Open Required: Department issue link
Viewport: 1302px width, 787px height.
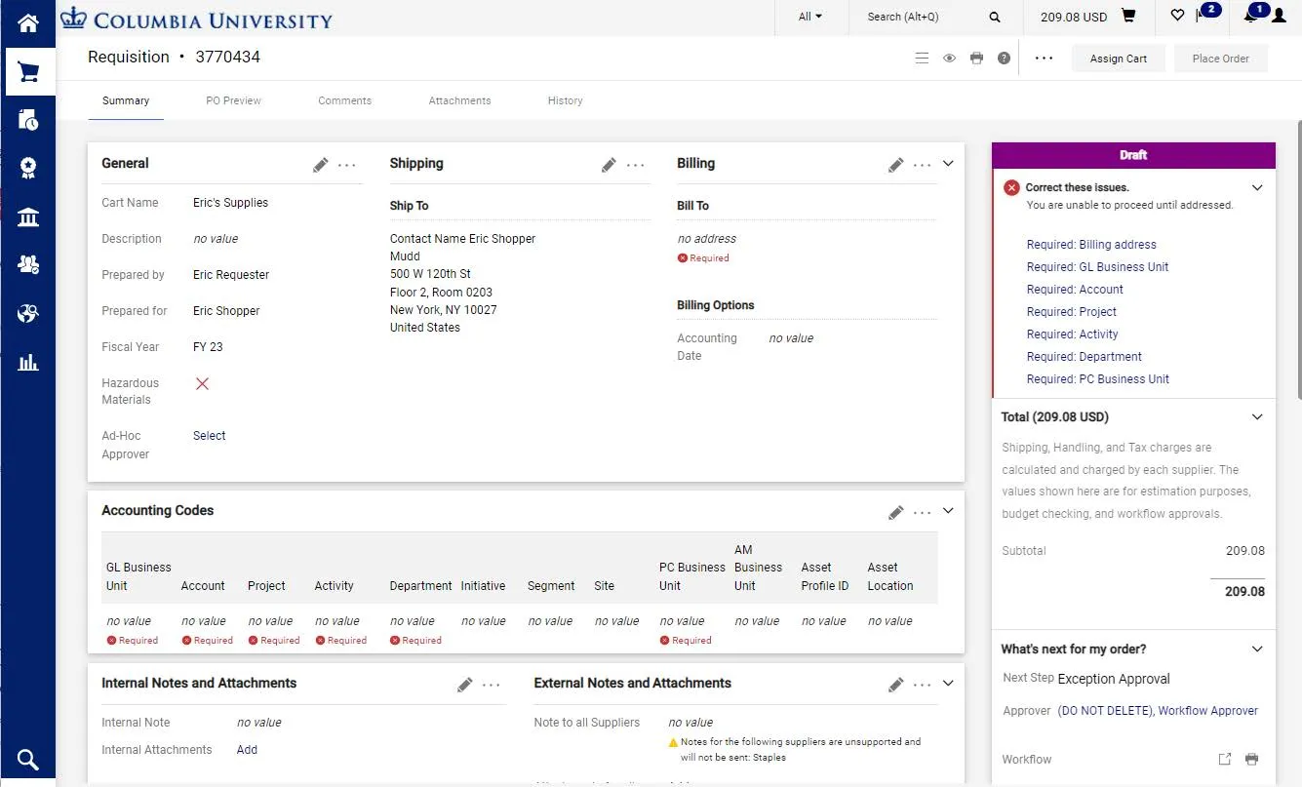(x=1085, y=357)
